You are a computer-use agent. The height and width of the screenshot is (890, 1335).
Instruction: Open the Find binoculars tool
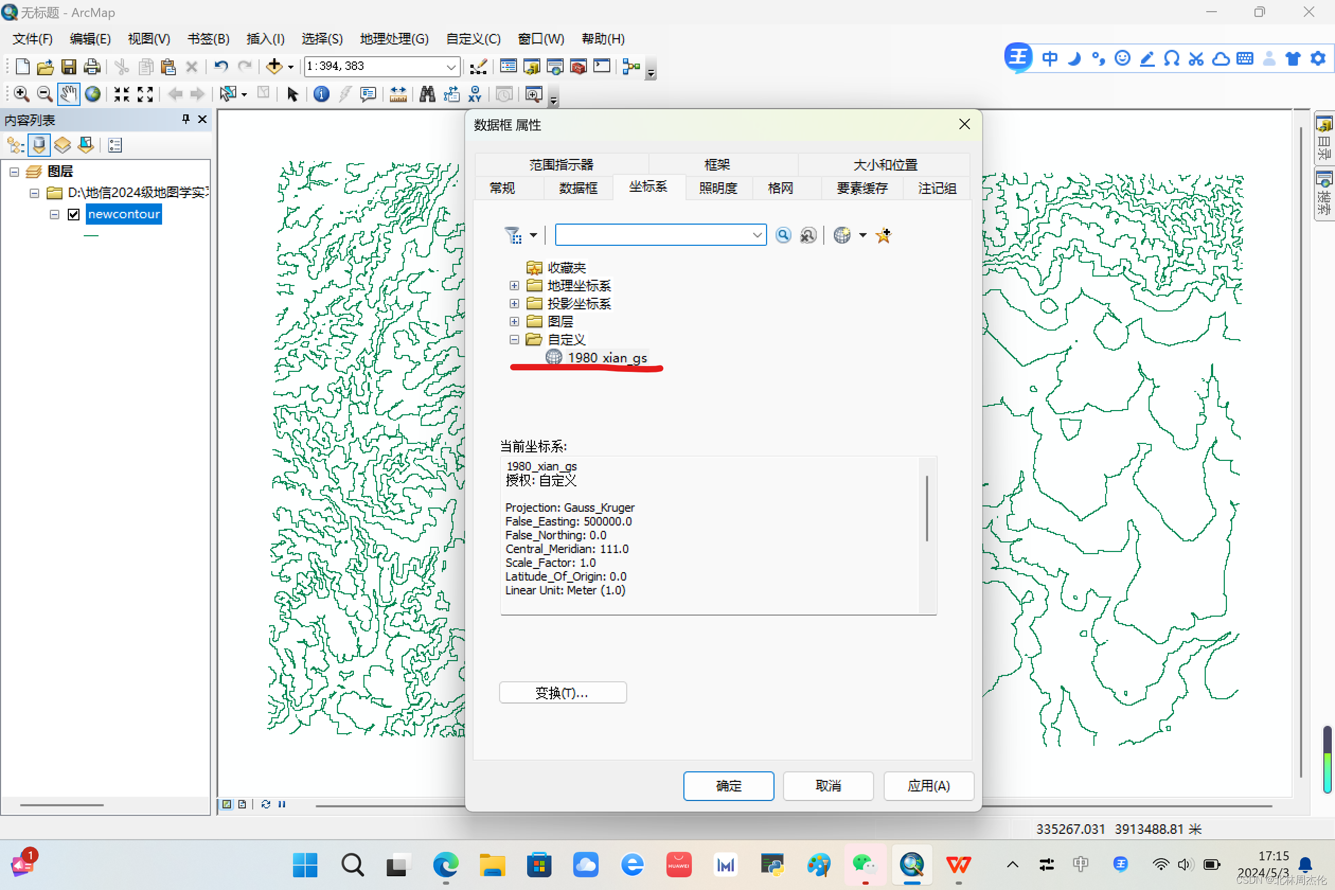(427, 94)
